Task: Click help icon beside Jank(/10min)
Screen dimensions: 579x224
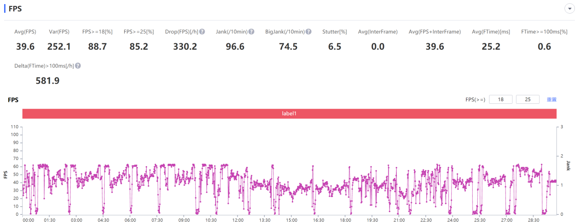Action: click(251, 32)
